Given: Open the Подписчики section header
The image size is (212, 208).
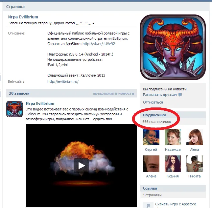Looking at the screenshot, I should click(x=173, y=115).
